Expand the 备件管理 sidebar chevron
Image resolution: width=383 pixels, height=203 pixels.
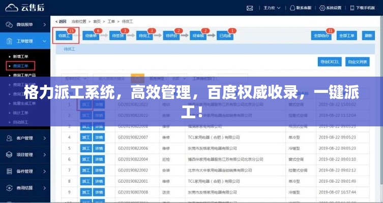(x=45, y=172)
